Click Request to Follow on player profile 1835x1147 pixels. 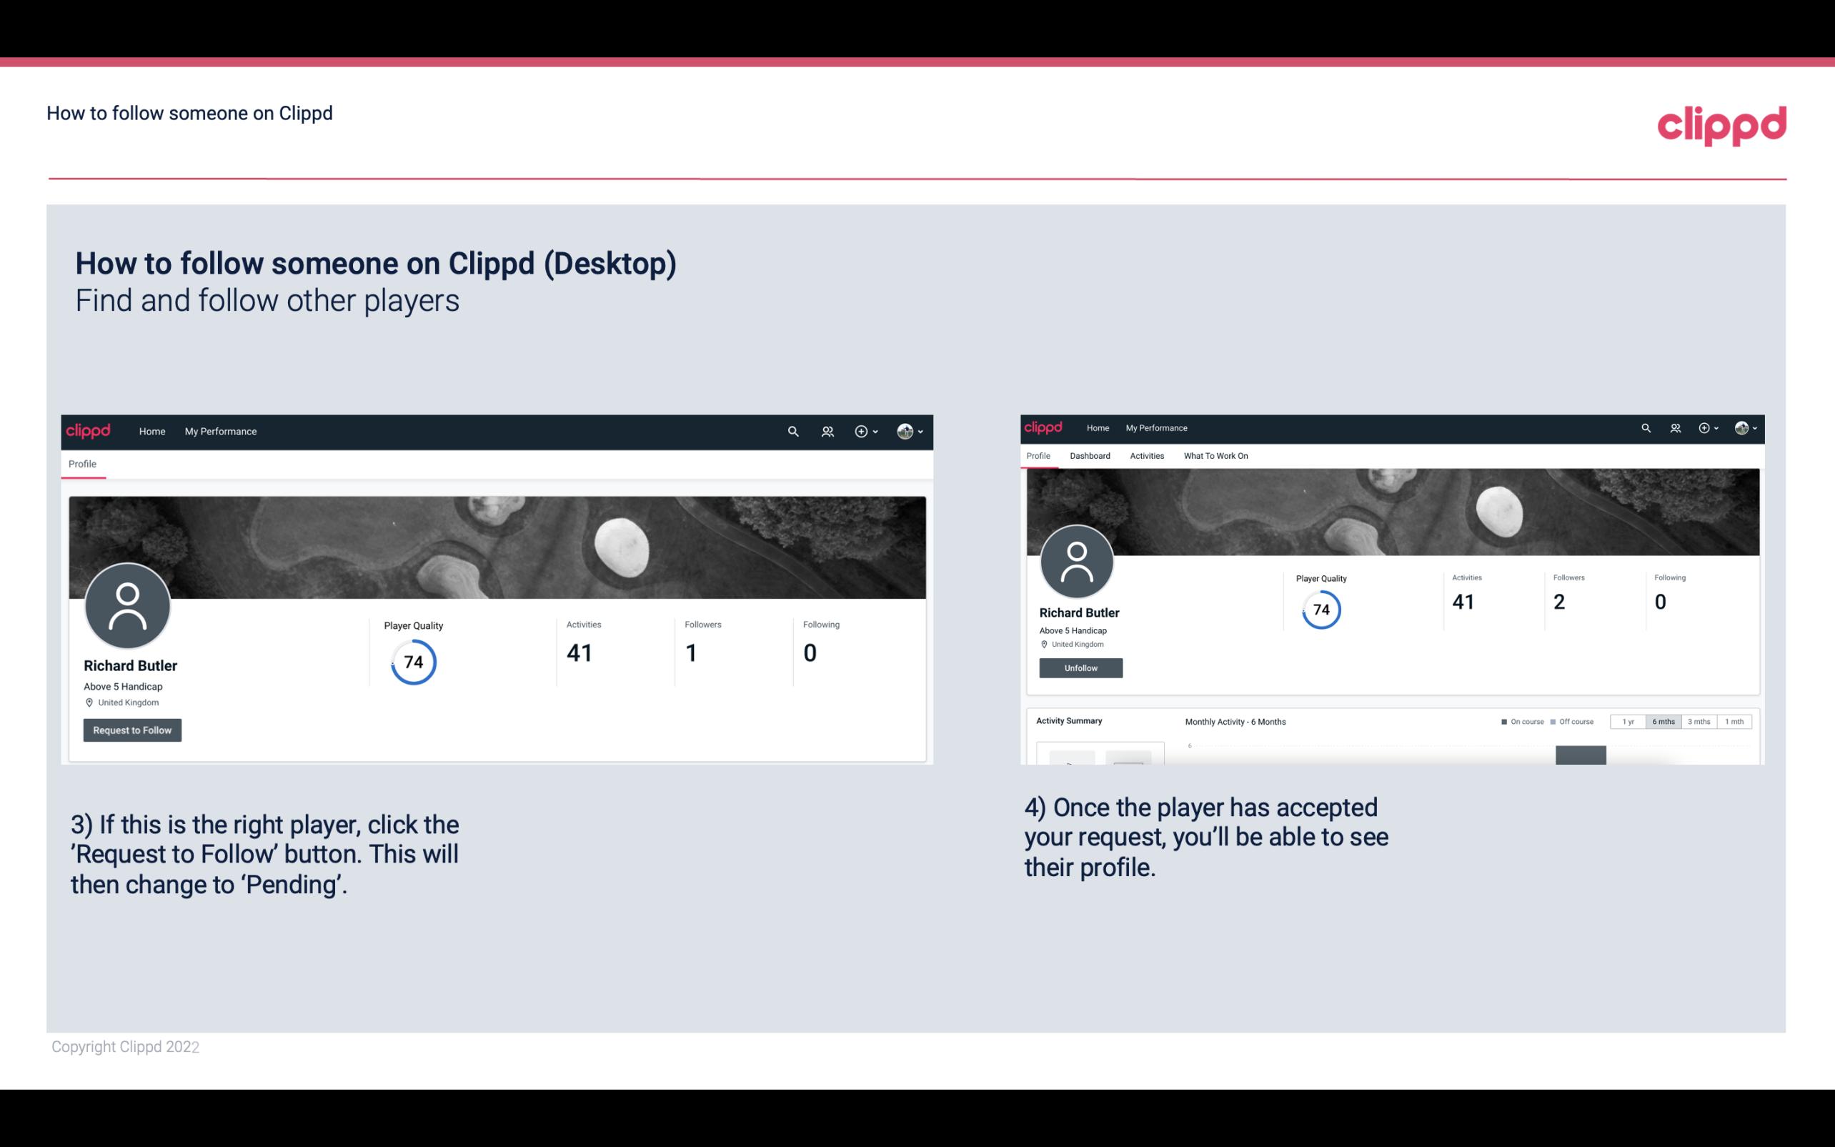(132, 730)
